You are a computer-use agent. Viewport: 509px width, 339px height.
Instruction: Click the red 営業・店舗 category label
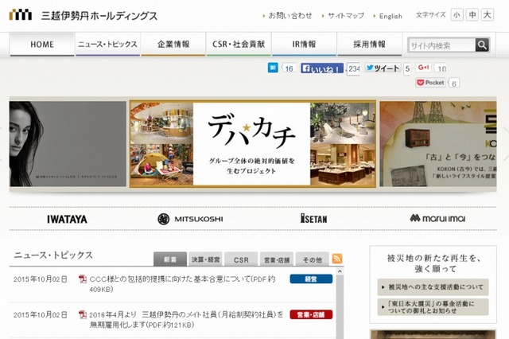coord(311,314)
